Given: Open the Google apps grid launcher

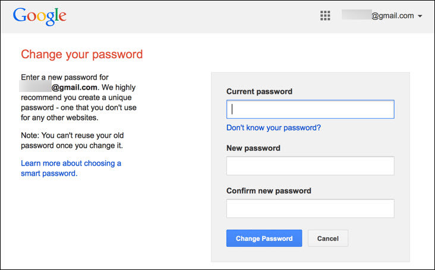Looking at the screenshot, I should [x=325, y=16].
